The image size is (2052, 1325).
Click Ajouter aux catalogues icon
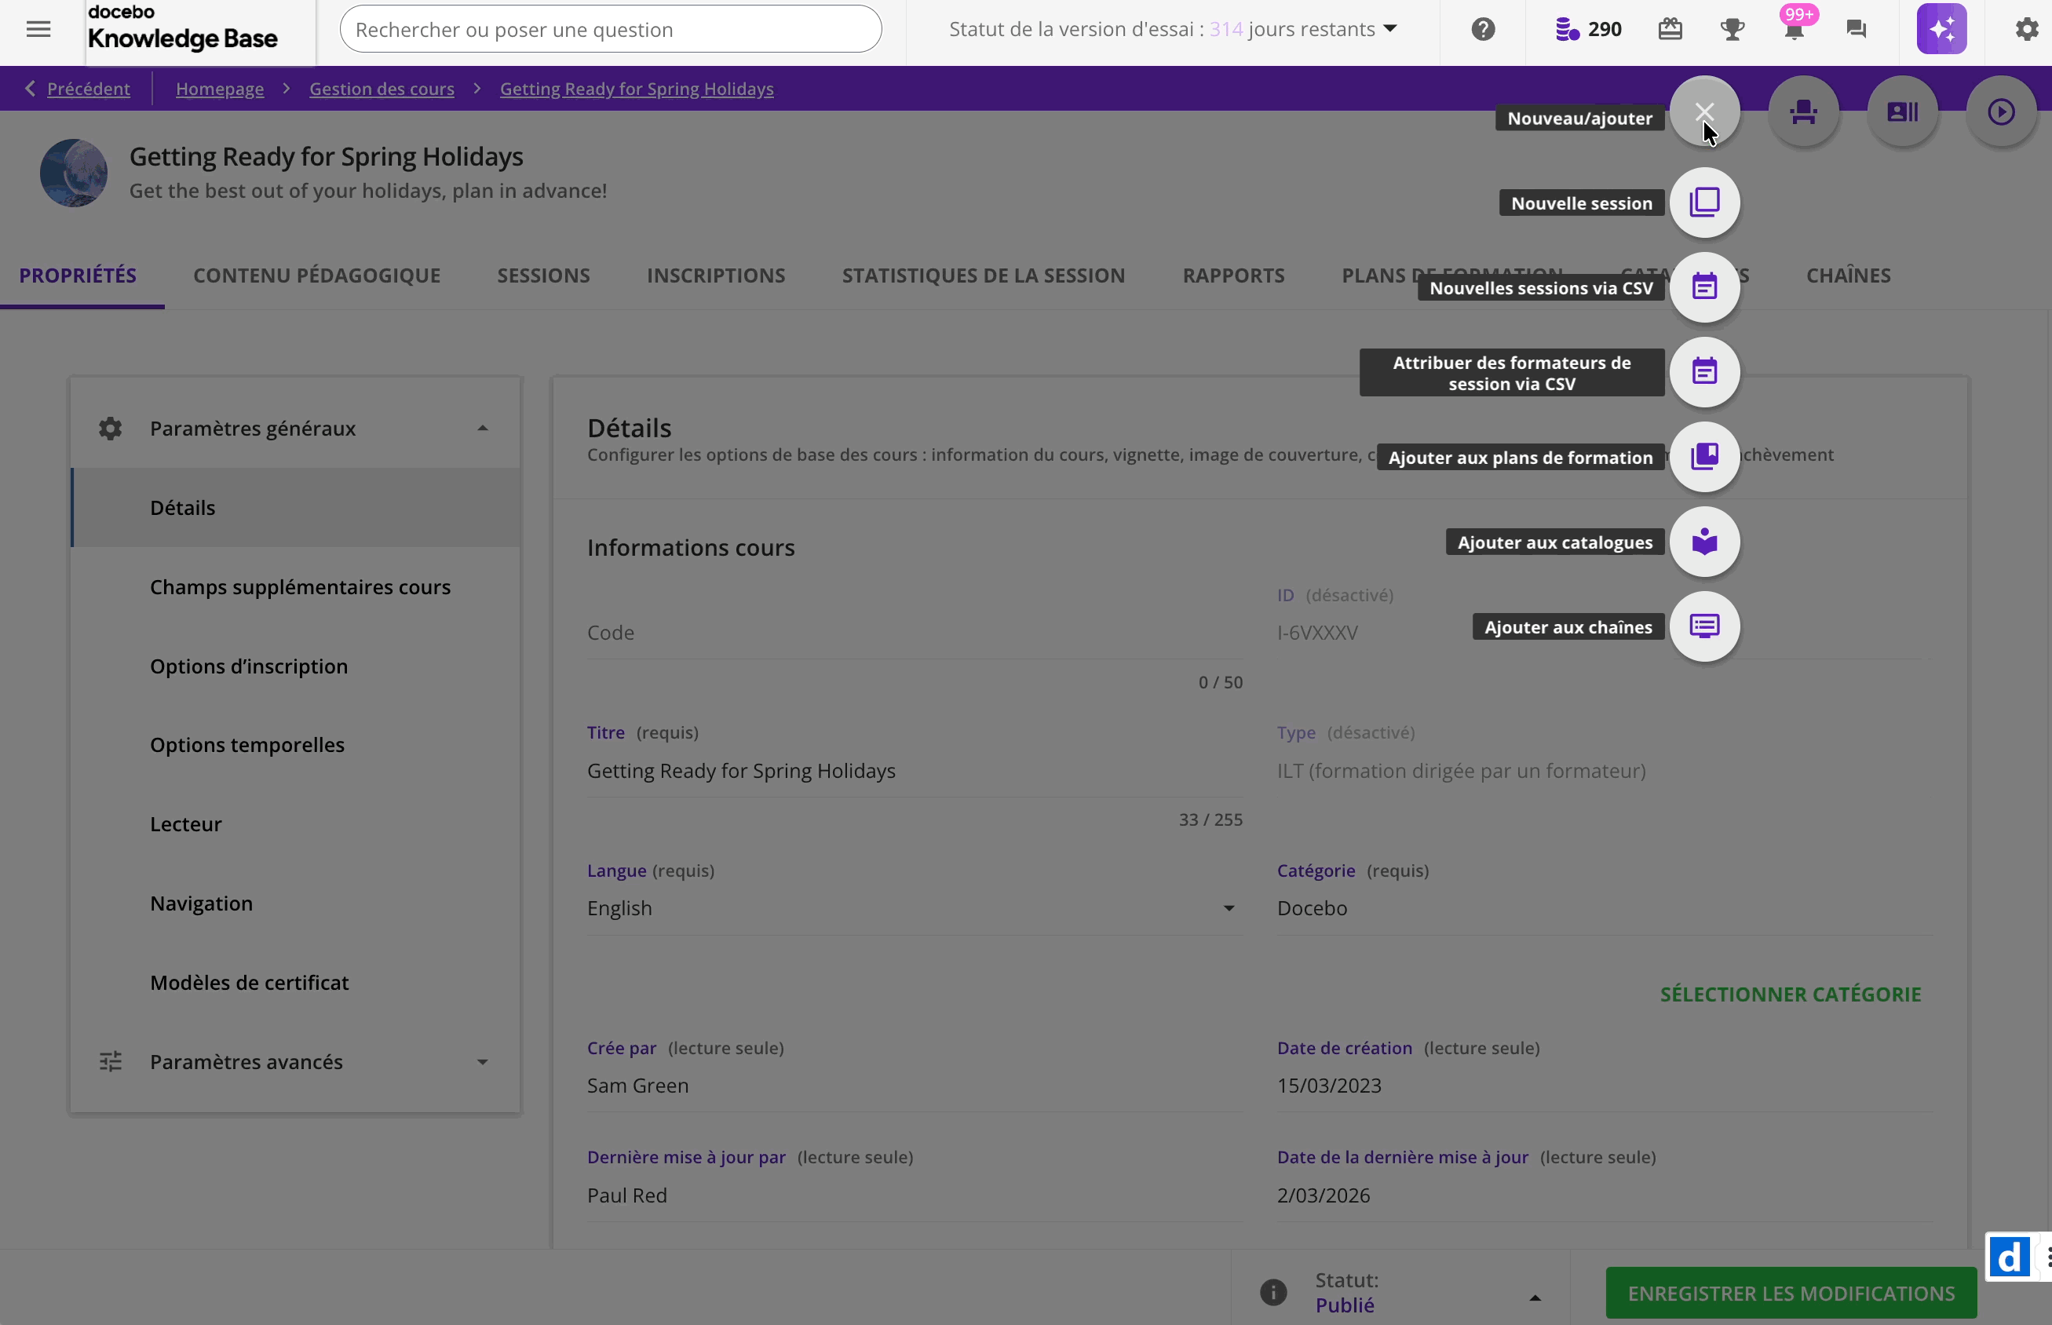click(x=1703, y=542)
